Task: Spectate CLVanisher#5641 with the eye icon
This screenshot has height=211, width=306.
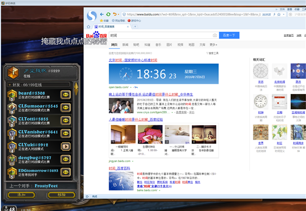Action: point(66,133)
